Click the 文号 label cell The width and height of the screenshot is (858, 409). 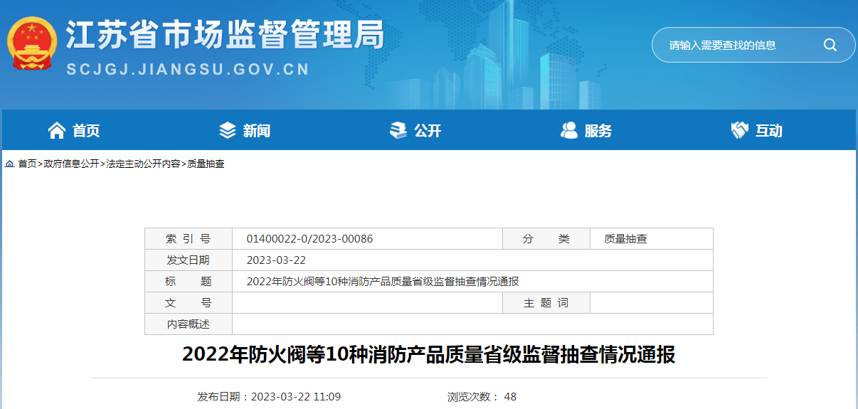[189, 303]
